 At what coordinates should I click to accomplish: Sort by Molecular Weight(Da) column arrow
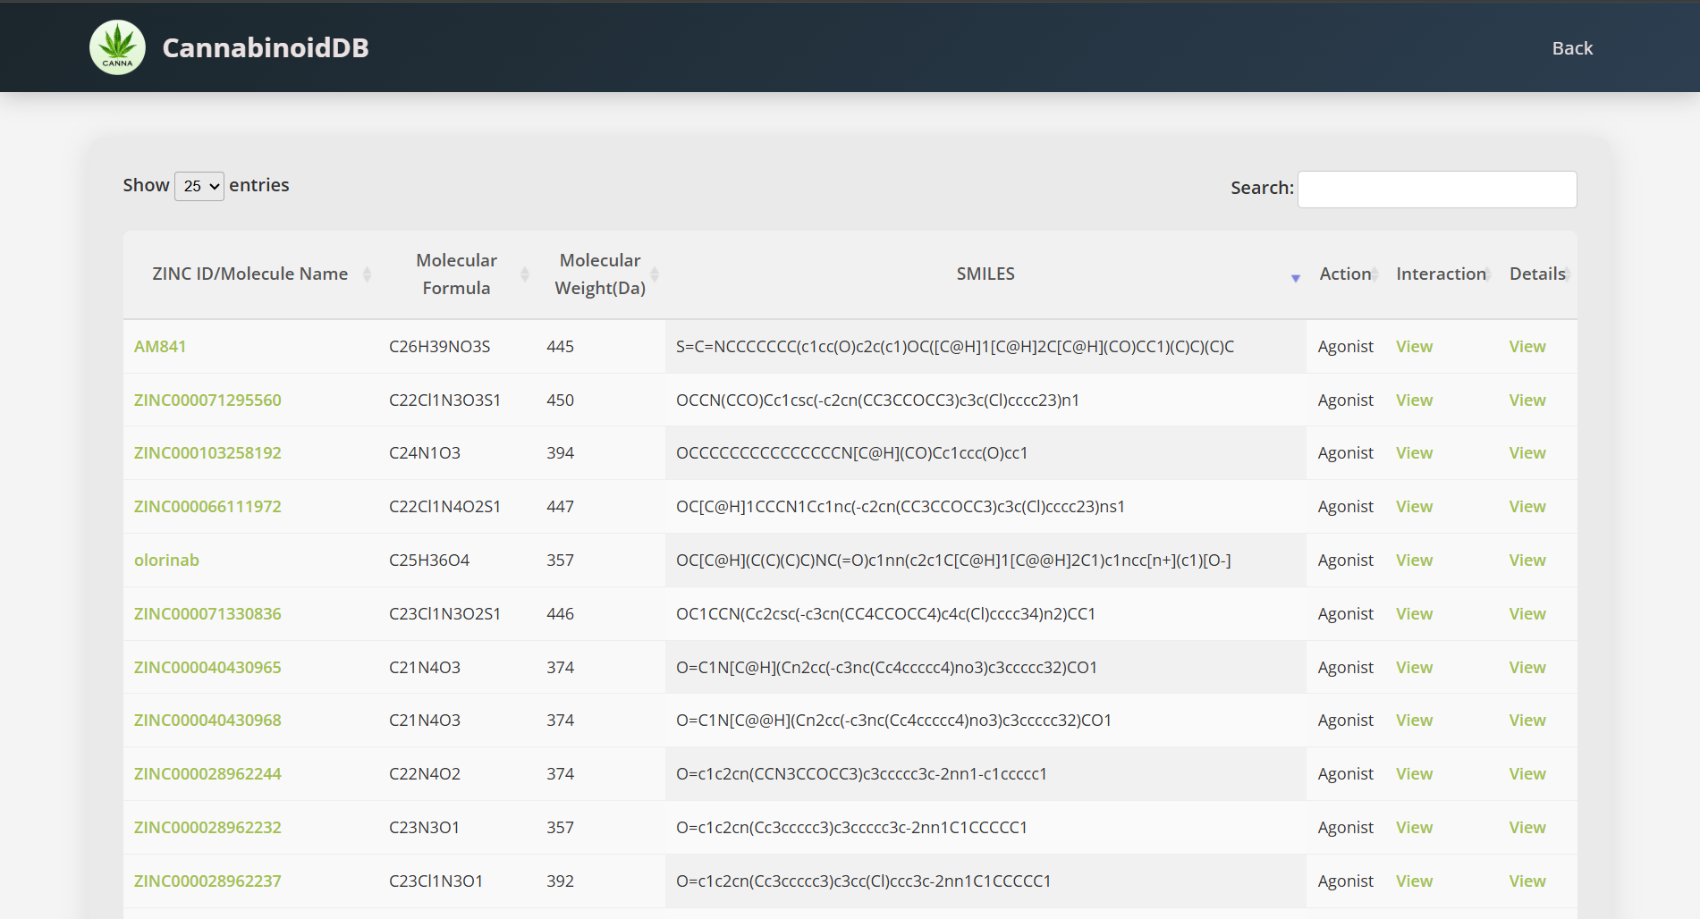point(654,274)
